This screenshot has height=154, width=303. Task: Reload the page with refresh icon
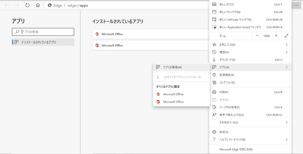(28, 5)
